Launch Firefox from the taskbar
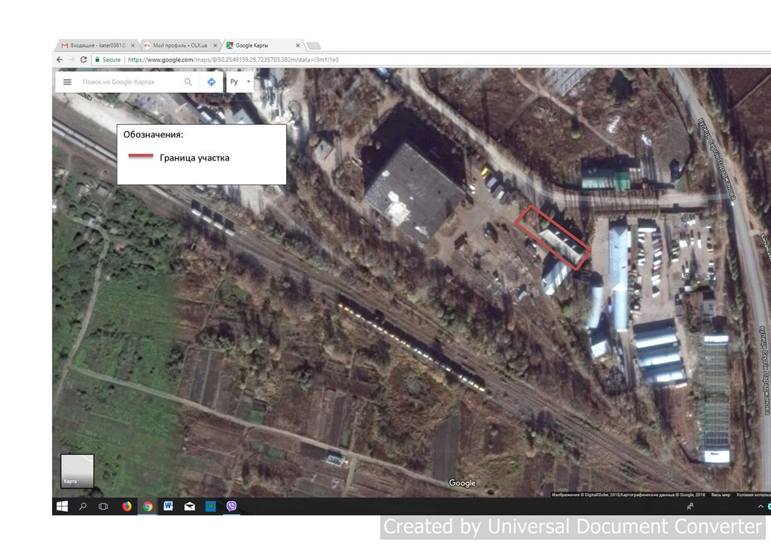The height and width of the screenshot is (545, 771). [x=126, y=506]
